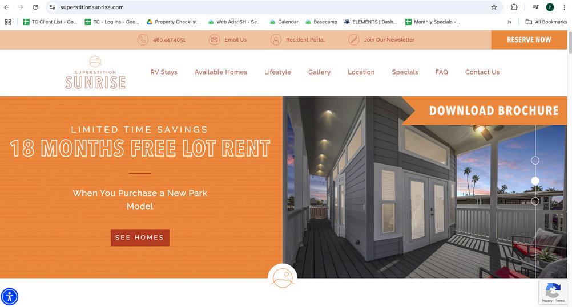The width and height of the screenshot is (572, 307).
Task: Click the phone icon beside 480.447.4051
Action: [143, 40]
